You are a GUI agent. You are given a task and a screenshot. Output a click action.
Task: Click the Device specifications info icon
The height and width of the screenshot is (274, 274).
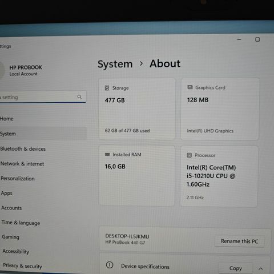click(x=110, y=265)
